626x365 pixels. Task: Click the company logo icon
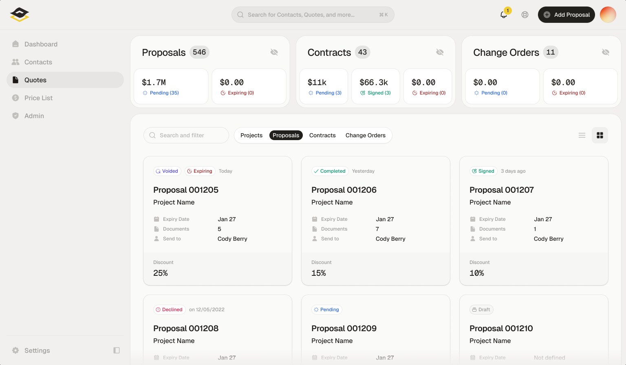click(x=20, y=15)
